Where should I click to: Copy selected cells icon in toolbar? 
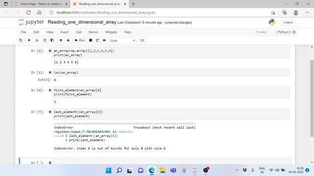(45, 40)
